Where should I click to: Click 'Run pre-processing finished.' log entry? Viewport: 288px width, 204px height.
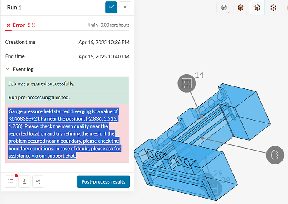pos(67,97)
